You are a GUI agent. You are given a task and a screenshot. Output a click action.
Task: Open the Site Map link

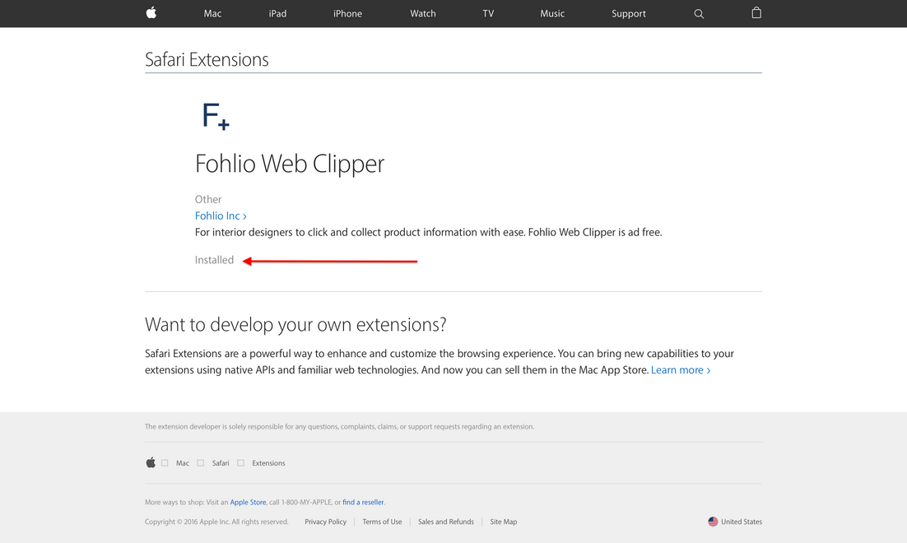tap(503, 522)
